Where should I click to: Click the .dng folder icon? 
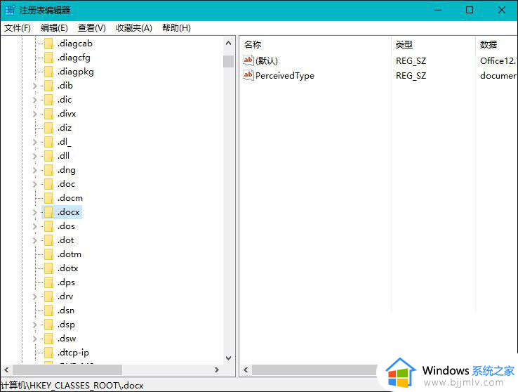click(48, 170)
